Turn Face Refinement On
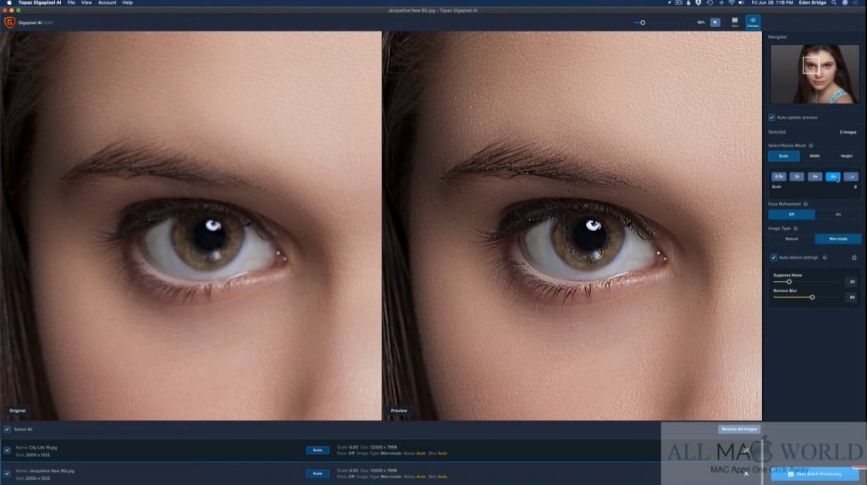 point(837,215)
